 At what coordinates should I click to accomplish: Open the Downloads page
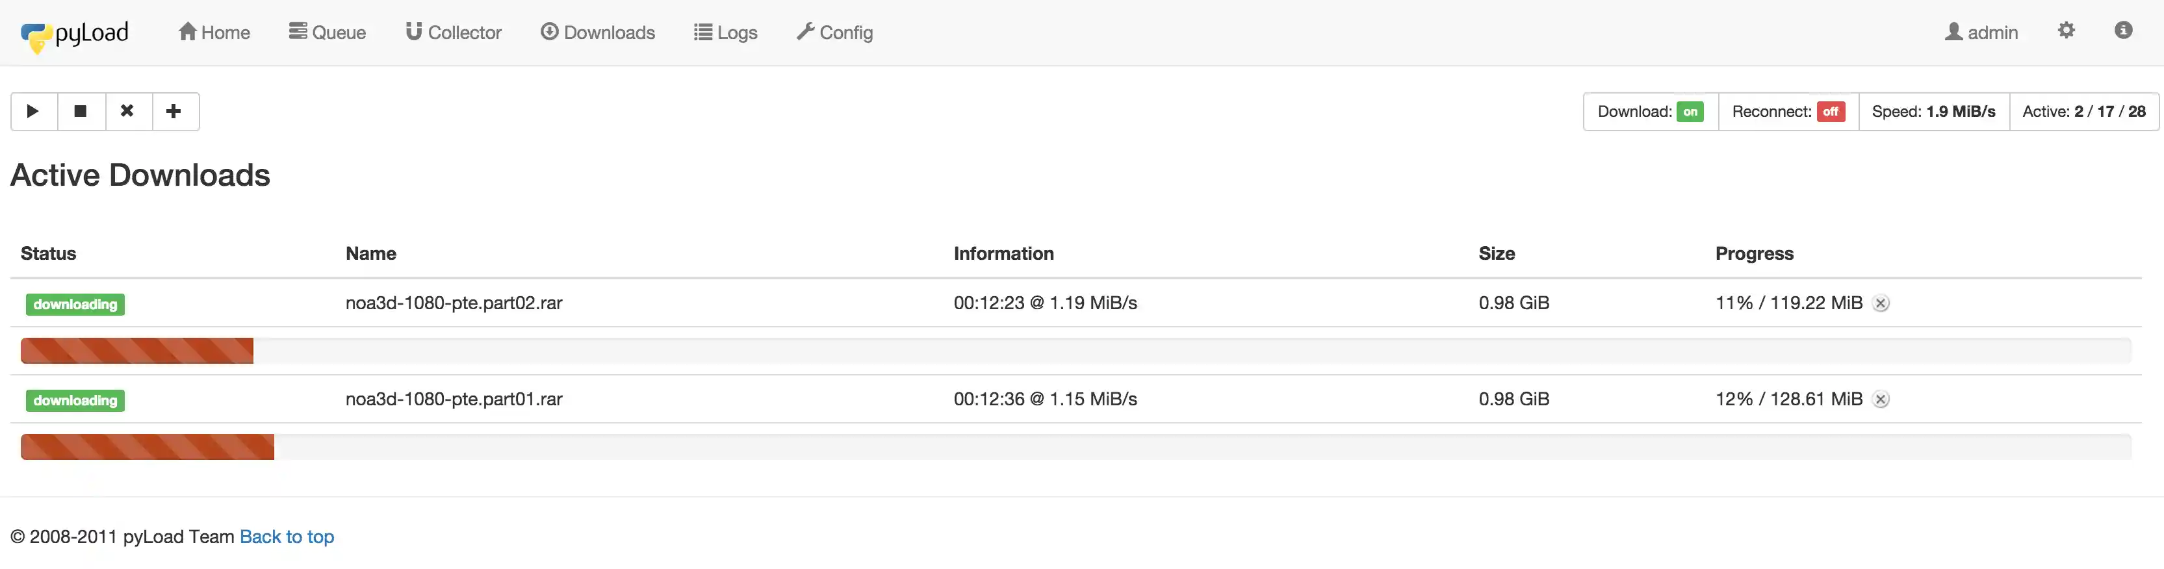tap(597, 32)
